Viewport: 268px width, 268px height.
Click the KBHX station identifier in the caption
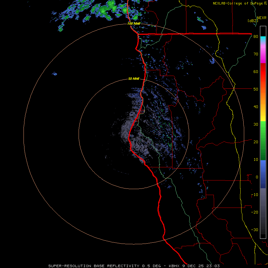click(175, 266)
